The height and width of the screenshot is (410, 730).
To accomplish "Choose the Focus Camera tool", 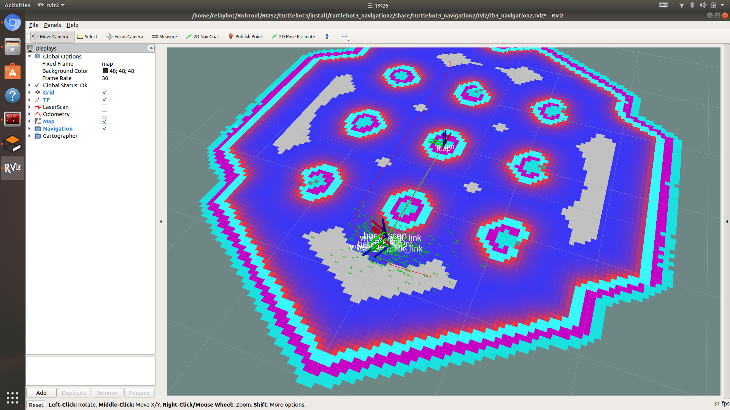I will 125,36.
